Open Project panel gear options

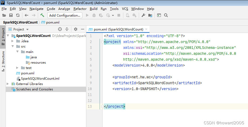(x=76, y=29)
